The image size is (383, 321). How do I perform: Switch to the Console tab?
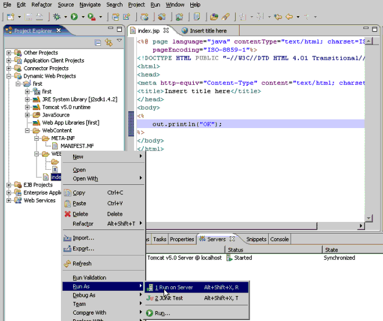pos(280,239)
